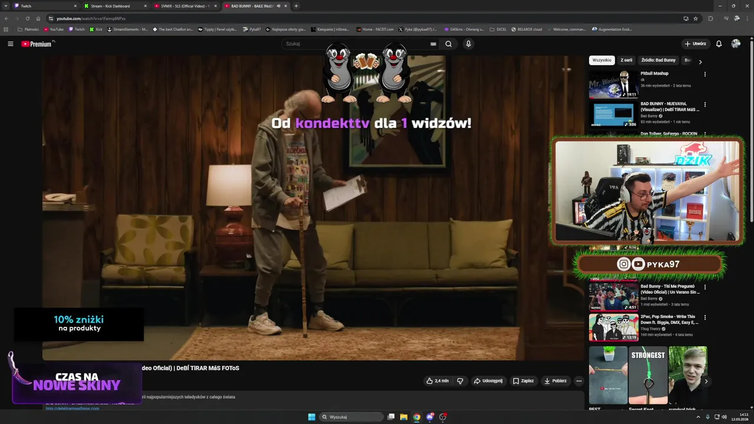Open Task View on the taskbar
The height and width of the screenshot is (424, 754).
point(391,417)
